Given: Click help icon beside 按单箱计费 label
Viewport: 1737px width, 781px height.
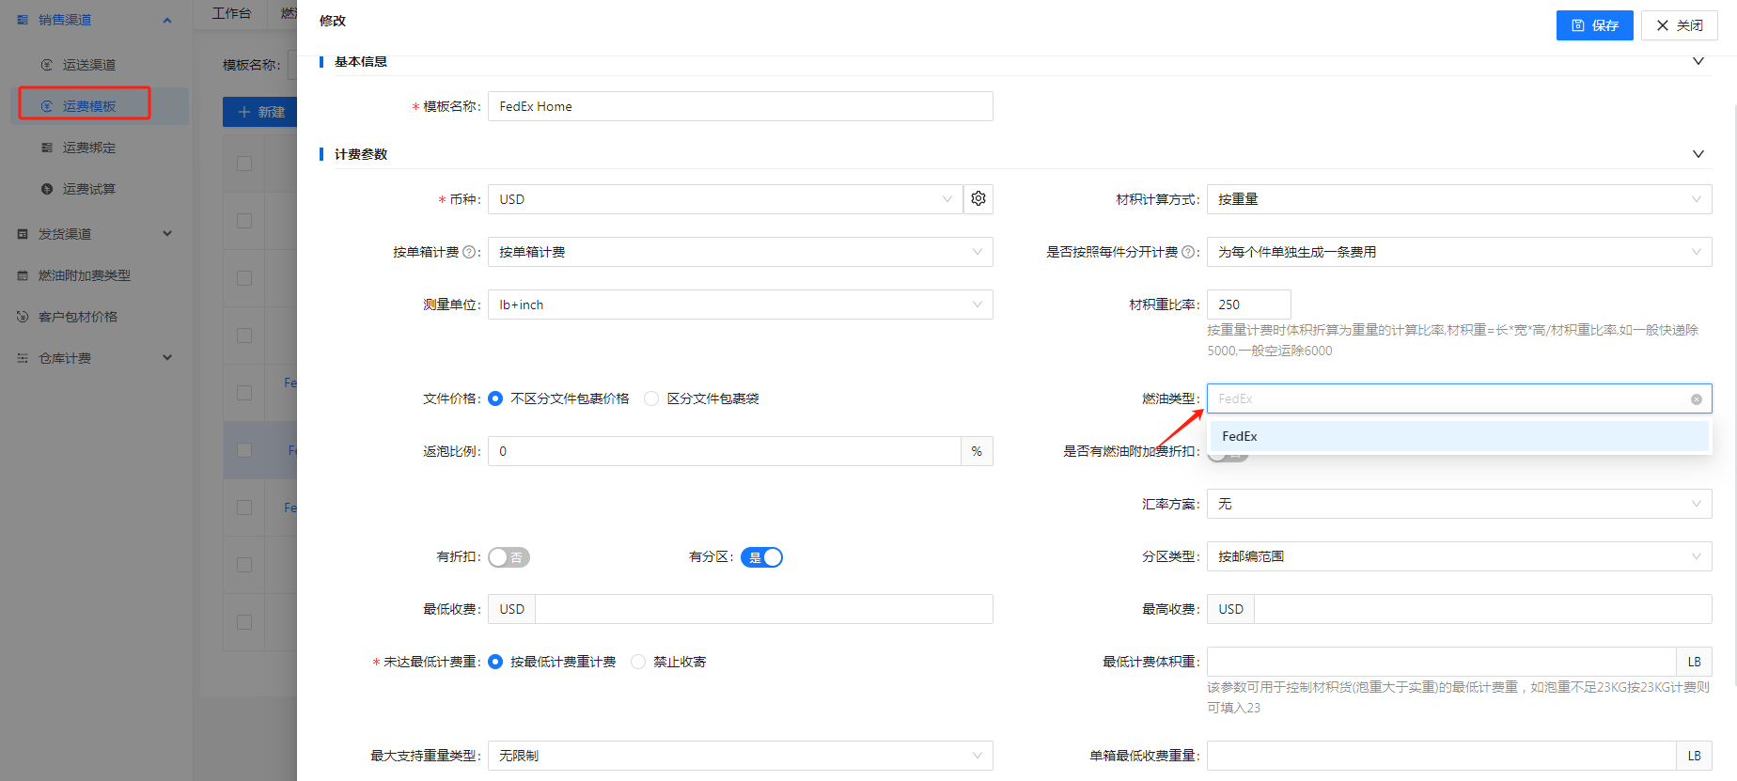Looking at the screenshot, I should coord(469,252).
